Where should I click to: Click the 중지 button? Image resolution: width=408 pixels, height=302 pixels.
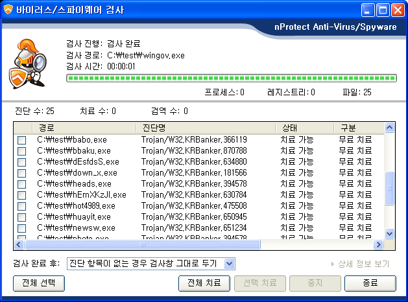(315, 283)
